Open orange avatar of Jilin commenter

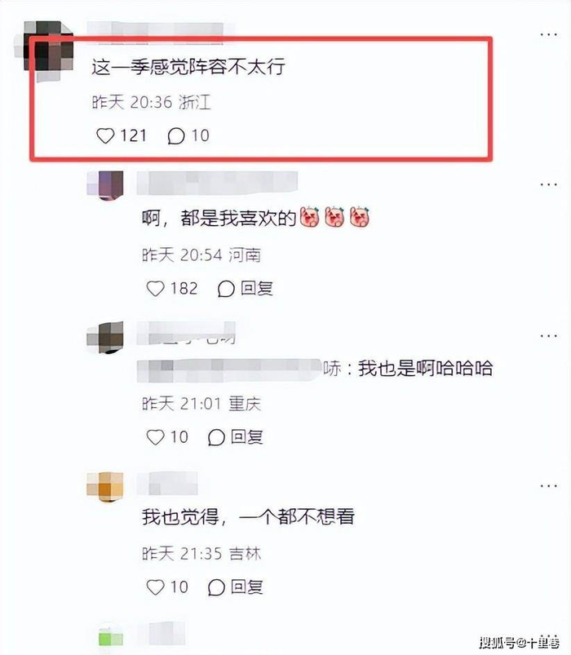point(105,487)
